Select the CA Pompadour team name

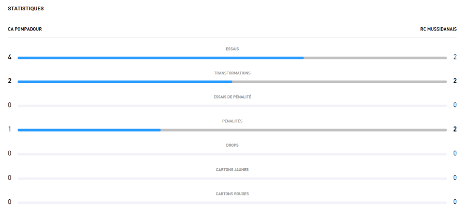coord(25,29)
